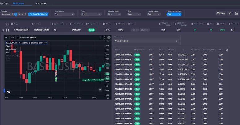Click the TradingView logo on the chart
240x125 pixels.
pyautogui.click(x=9, y=92)
